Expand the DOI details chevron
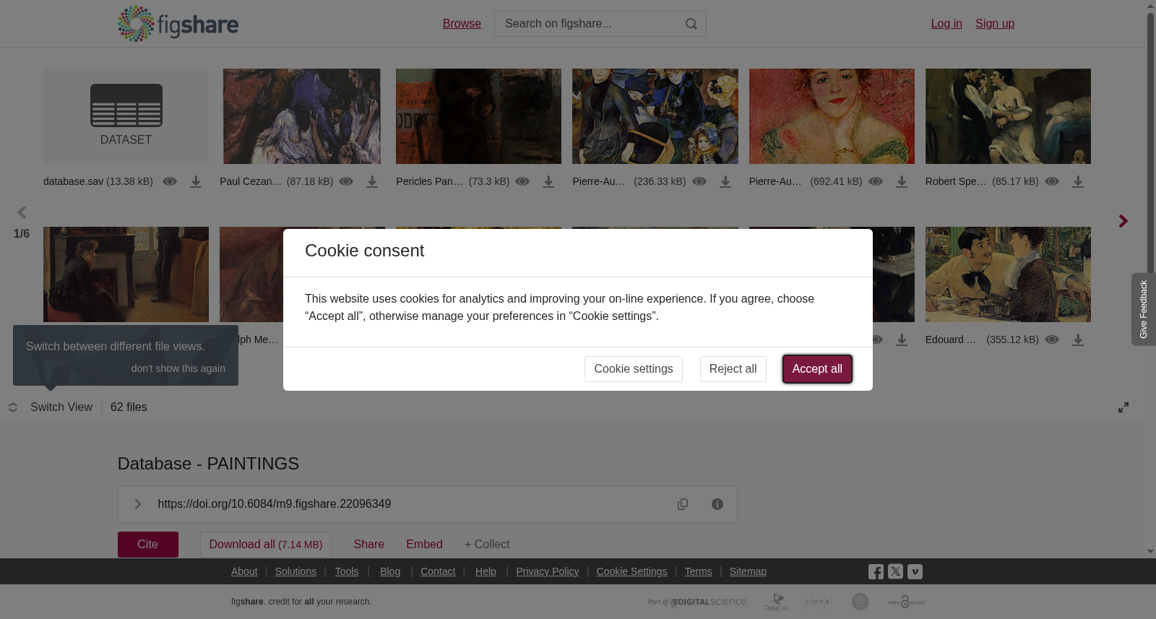The image size is (1156, 619). (x=137, y=504)
